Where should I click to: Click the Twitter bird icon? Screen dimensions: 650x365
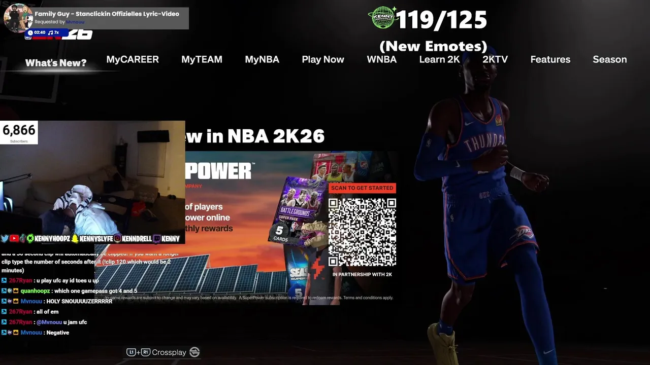click(x=5, y=238)
